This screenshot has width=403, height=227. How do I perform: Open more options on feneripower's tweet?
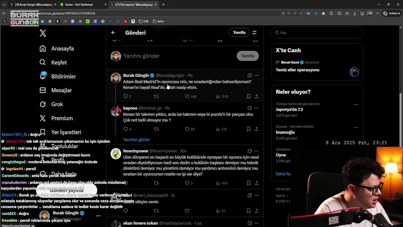click(x=257, y=151)
